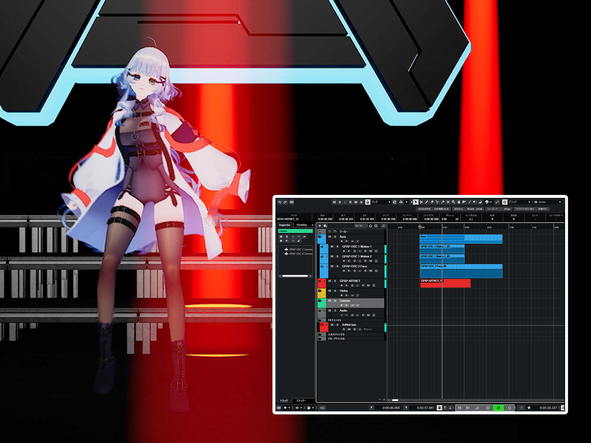Switch to the Editor tab at bottom
The height and width of the screenshot is (443, 591).
(x=301, y=400)
